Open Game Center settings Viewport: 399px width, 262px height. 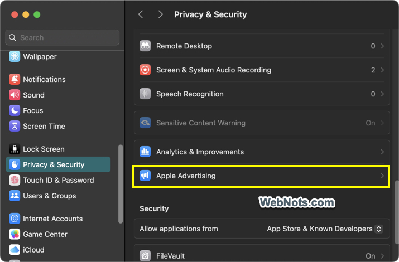(58, 234)
